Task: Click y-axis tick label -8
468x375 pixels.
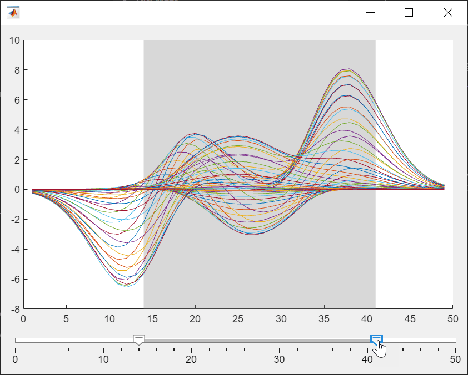Action: (15, 310)
